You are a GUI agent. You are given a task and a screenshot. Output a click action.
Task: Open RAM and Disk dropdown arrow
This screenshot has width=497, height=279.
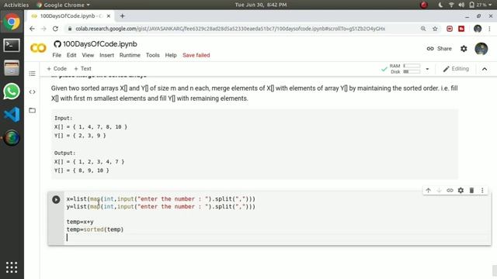click(427, 69)
